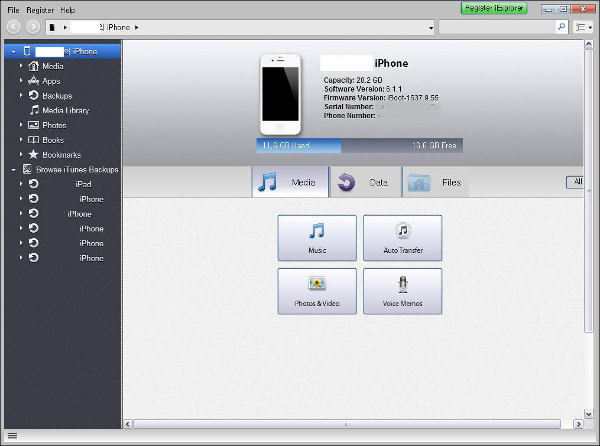Select the Browse iTunes Backups label
Image resolution: width=600 pixels, height=446 pixels.
coord(77,170)
